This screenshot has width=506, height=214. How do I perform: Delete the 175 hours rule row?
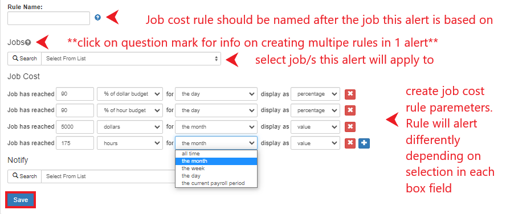(x=350, y=143)
